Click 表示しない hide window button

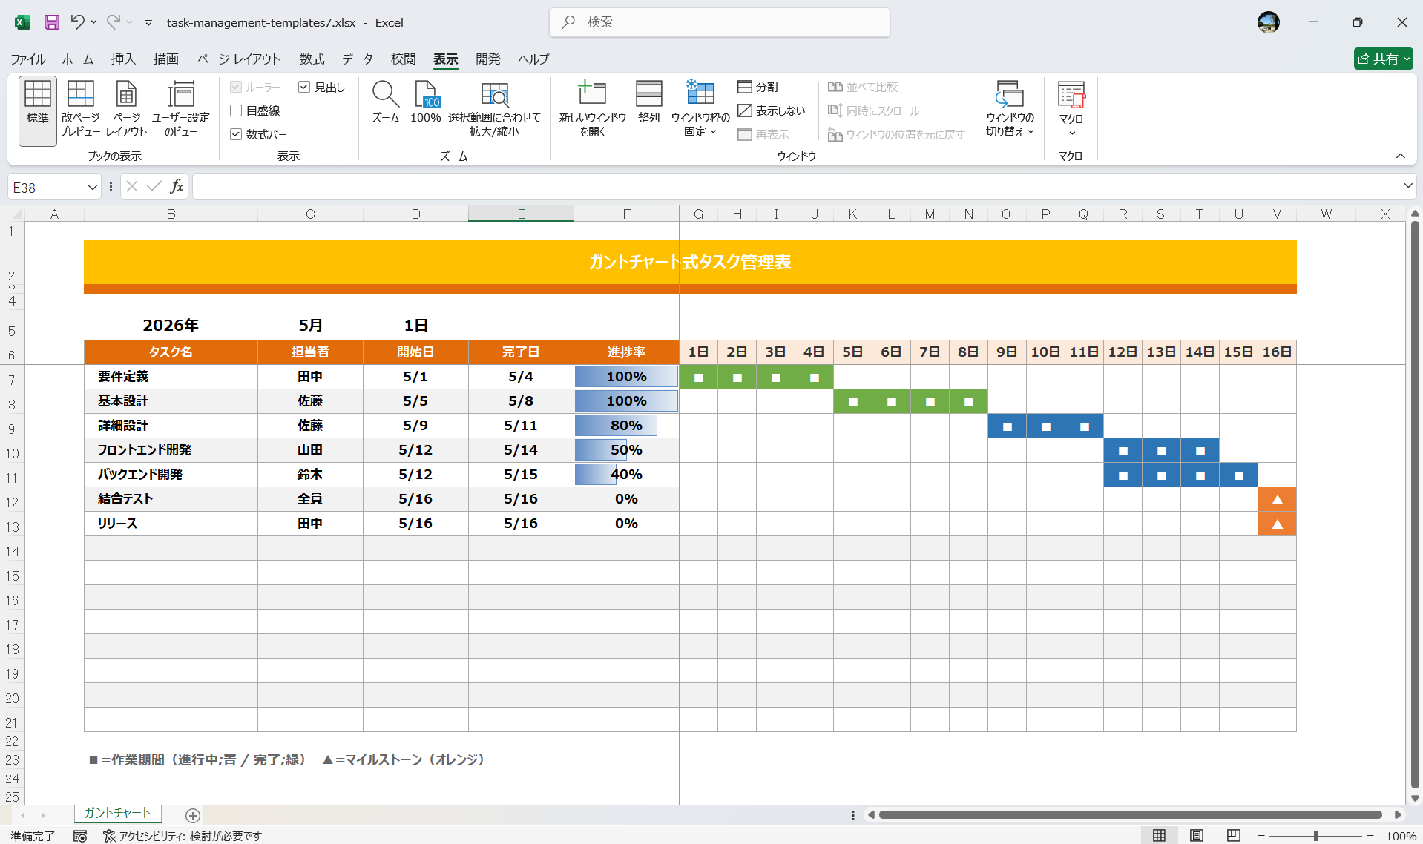point(772,111)
